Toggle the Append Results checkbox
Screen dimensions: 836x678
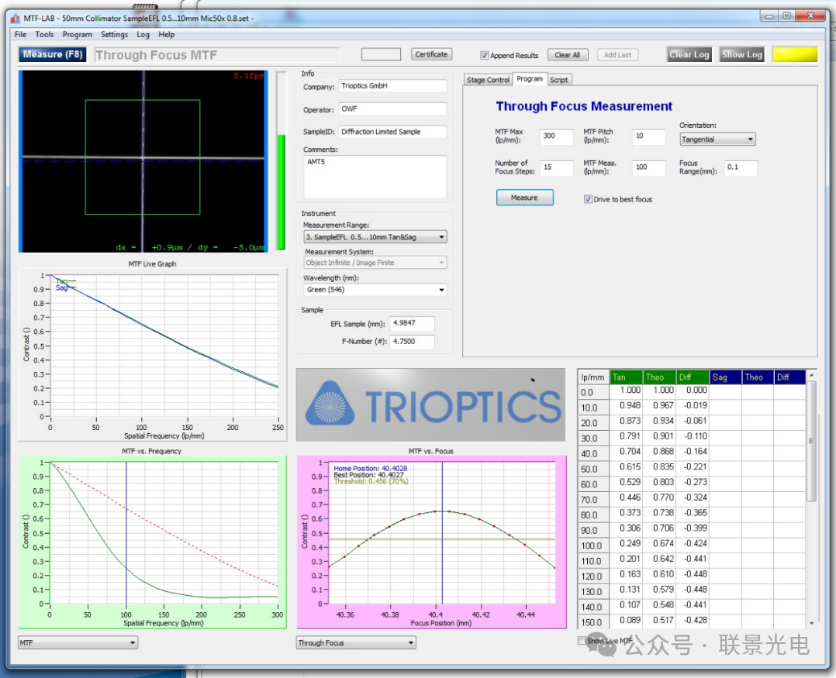click(485, 56)
